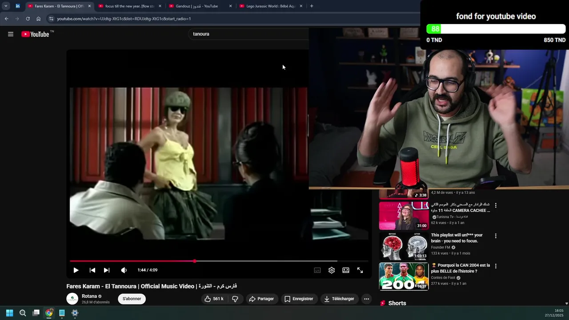The image size is (569, 320).
Task: Open the notepad app on the taskbar
Action: click(x=62, y=313)
